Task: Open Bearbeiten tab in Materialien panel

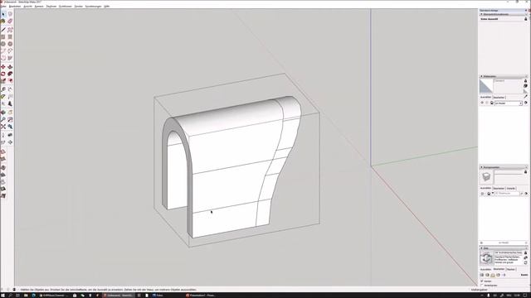Action: tap(499, 98)
